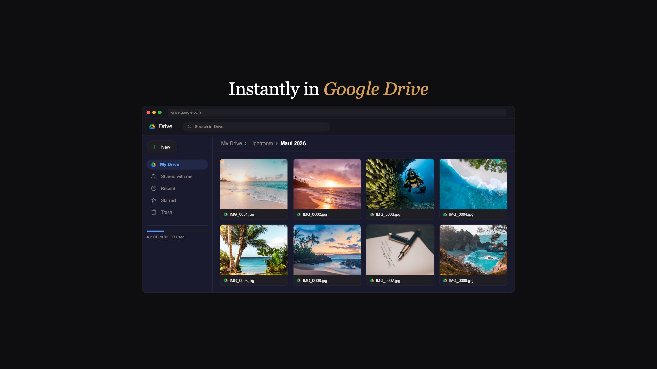Click the IMG_0002.jpg file name
657x369 pixels.
[315, 214]
